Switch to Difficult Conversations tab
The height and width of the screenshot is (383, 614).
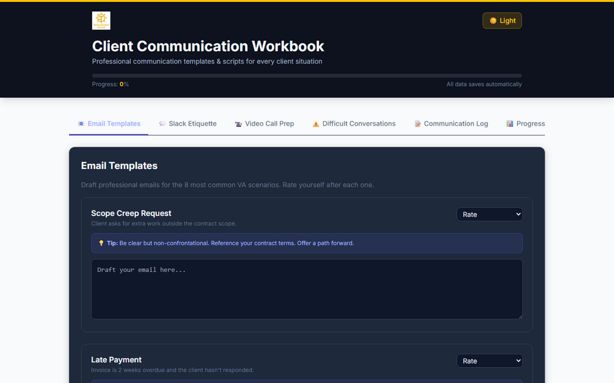[354, 123]
